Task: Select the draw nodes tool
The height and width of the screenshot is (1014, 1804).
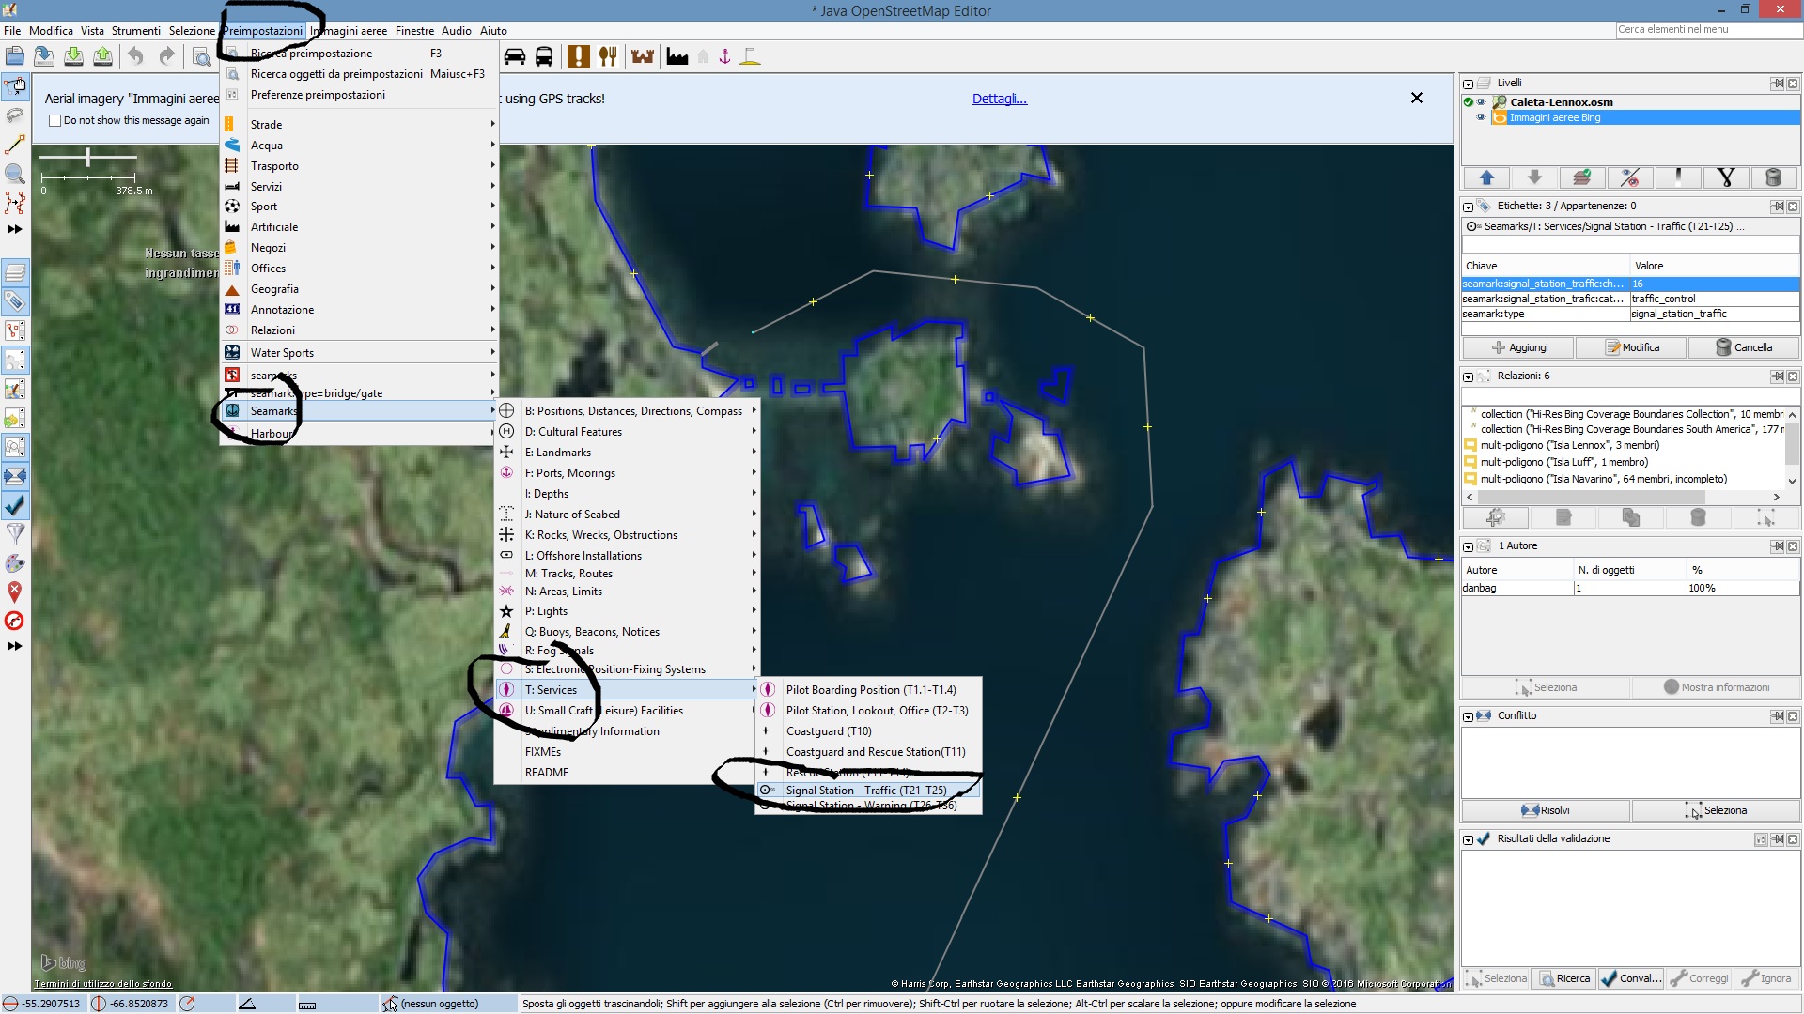Action: [x=15, y=145]
